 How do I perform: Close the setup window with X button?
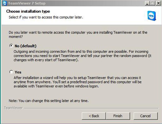click(158, 3)
